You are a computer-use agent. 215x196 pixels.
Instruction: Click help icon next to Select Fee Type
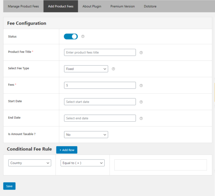click(113, 69)
